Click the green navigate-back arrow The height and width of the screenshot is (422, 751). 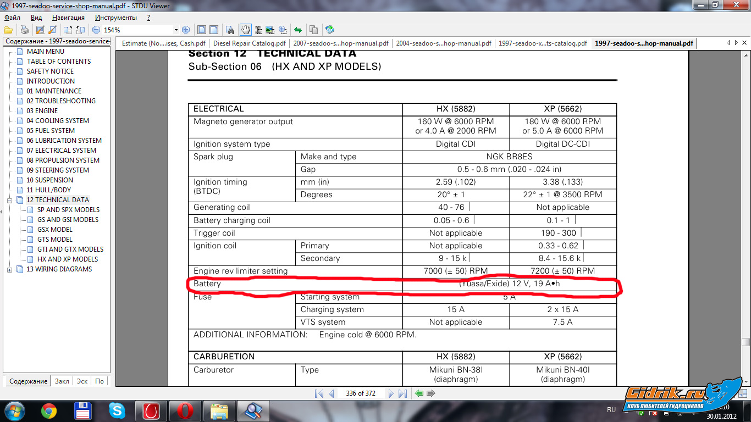coord(419,393)
